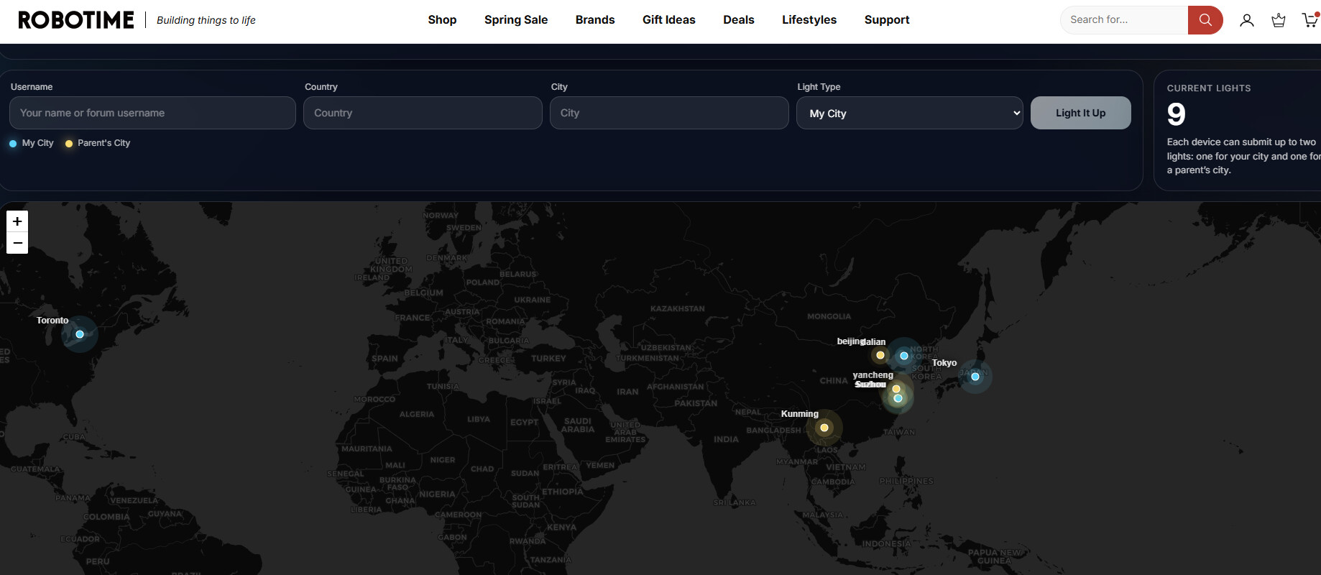Click the Username input field
The image size is (1321, 575).
pyautogui.click(x=152, y=113)
